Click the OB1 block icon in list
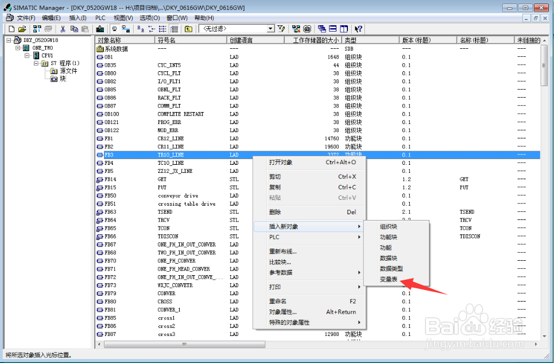 pos(100,57)
